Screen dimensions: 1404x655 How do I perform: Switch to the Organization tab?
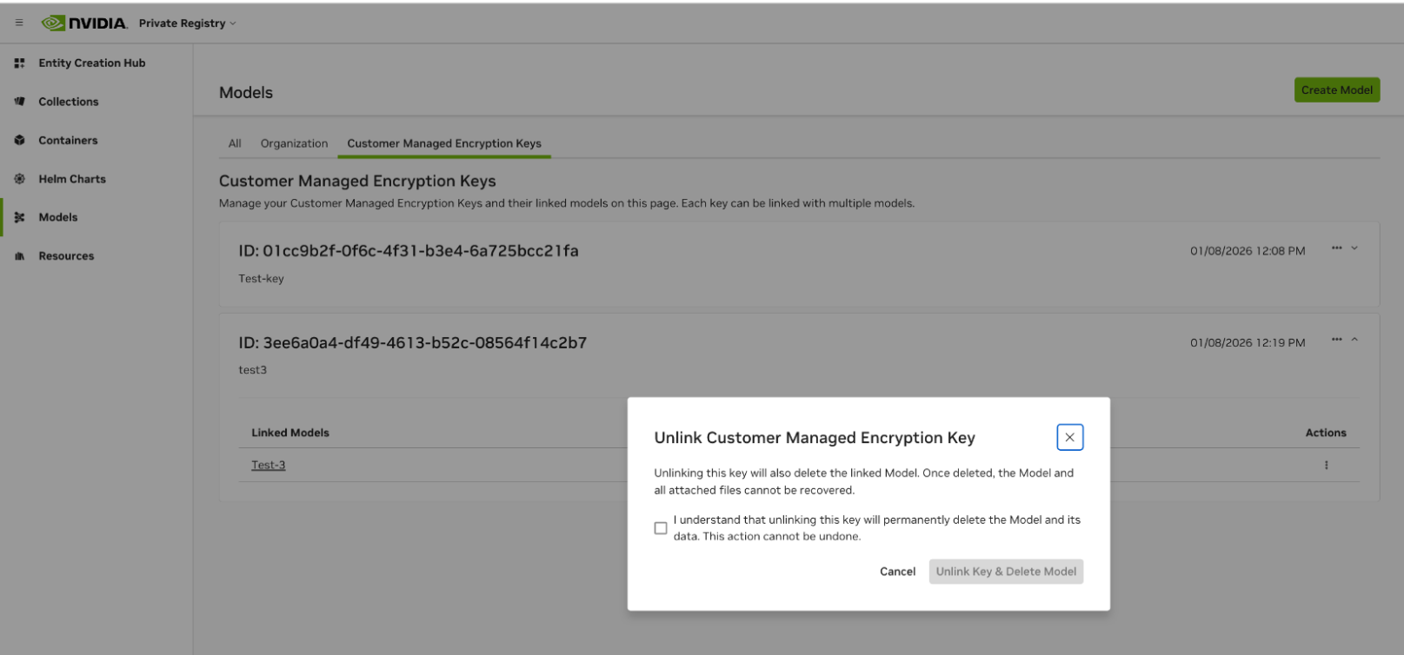294,143
